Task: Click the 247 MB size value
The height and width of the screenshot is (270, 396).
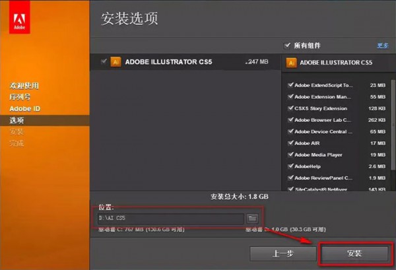Action: (x=257, y=62)
